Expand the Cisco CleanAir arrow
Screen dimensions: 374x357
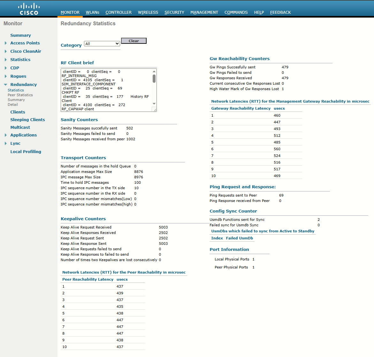point(5,51)
